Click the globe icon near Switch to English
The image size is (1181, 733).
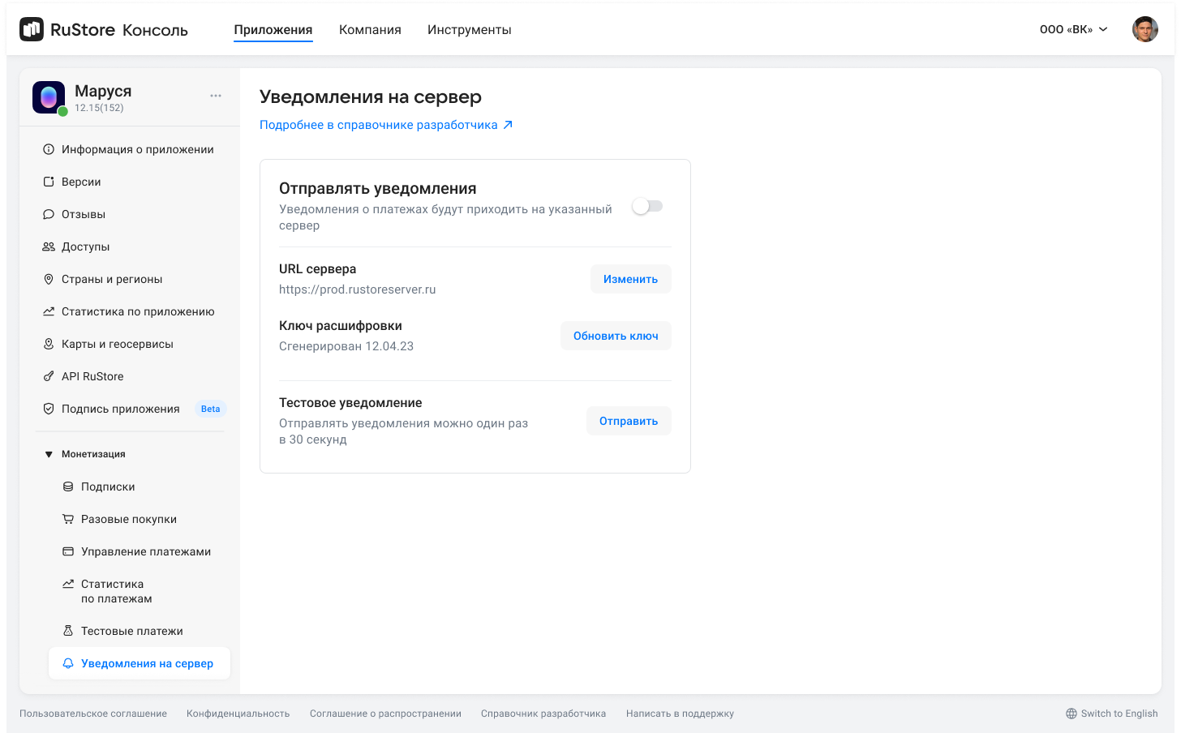pos(1071,714)
